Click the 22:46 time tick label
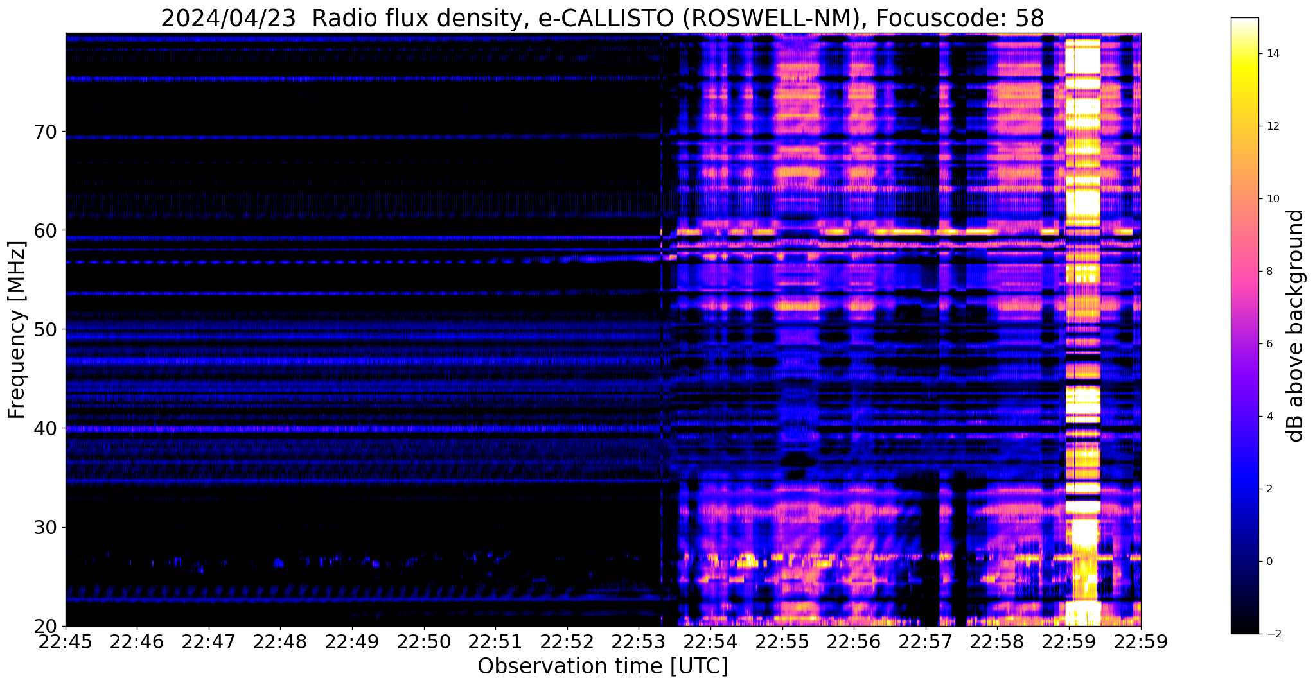This screenshot has height=685, width=1315. [x=137, y=642]
